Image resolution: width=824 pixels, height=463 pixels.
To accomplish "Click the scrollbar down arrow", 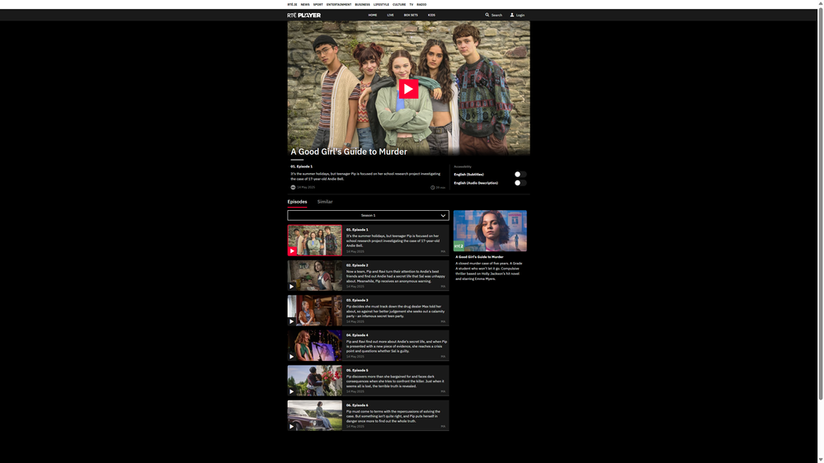I will click(x=821, y=460).
